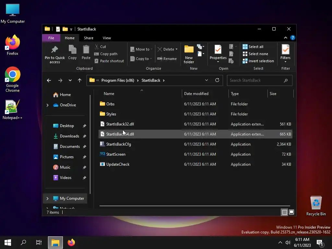332x249 pixels.
Task: Click the Paste ribbon icon
Action: pyautogui.click(x=86, y=50)
